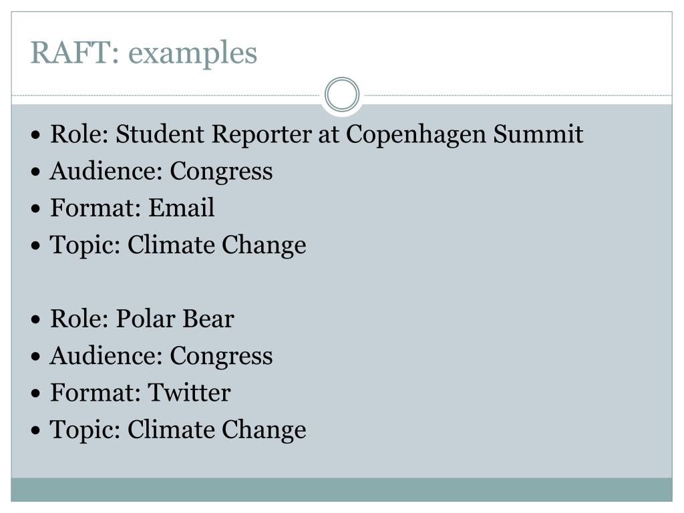
Task: Click the bullet dot before "Format: Email"
Action: pyautogui.click(x=36, y=208)
